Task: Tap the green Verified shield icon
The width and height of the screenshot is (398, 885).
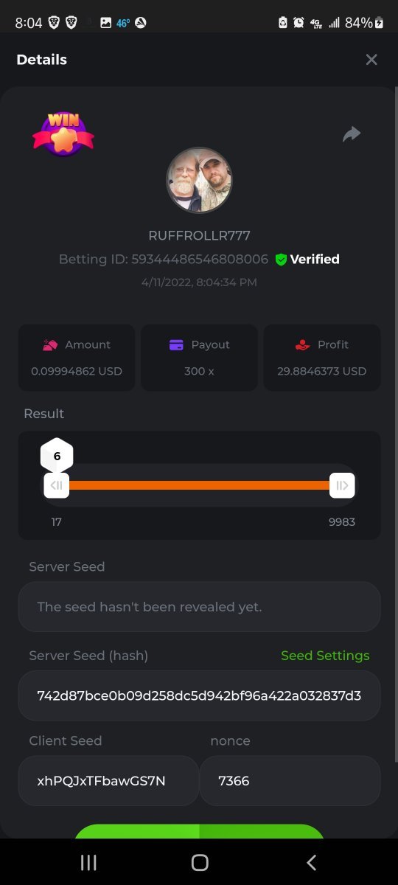Action: 281,260
